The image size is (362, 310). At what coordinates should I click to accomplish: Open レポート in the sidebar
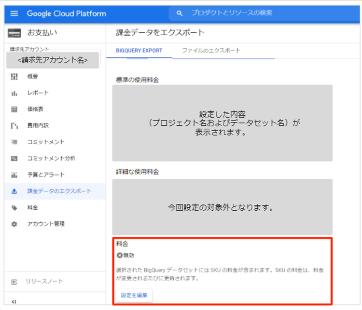tap(38, 93)
